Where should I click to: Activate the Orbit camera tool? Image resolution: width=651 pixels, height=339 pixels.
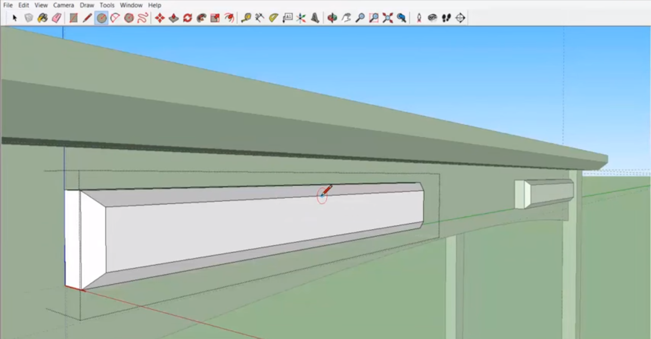[x=332, y=18]
